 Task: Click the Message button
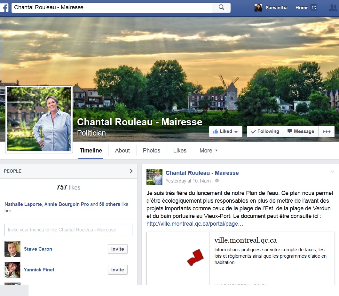[301, 131]
